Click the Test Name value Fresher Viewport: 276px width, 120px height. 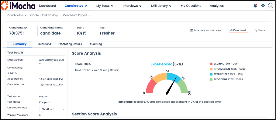point(43,96)
